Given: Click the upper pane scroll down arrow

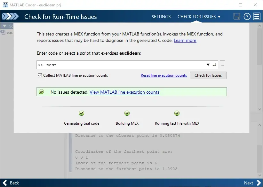Looking at the screenshot, I should (x=259, y=109).
